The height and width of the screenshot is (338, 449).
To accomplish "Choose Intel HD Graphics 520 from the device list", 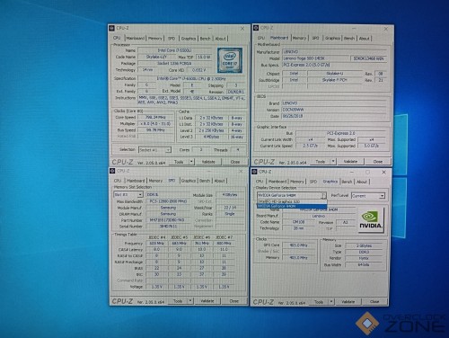I will 292,201.
